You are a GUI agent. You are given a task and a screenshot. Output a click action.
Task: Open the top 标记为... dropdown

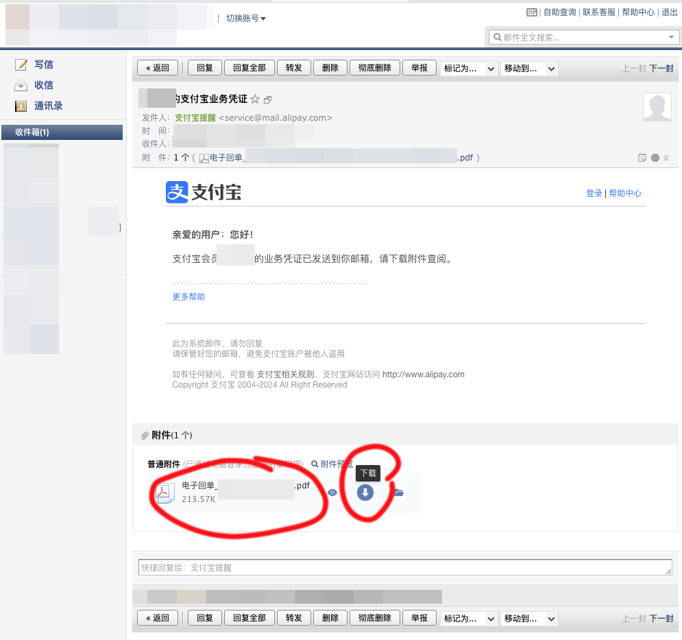469,69
